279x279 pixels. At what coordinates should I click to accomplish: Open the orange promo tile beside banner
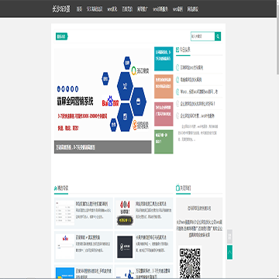click(x=164, y=87)
